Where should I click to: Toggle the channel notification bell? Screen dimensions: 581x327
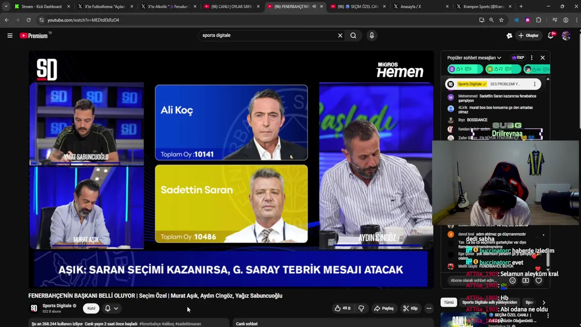tap(108, 308)
